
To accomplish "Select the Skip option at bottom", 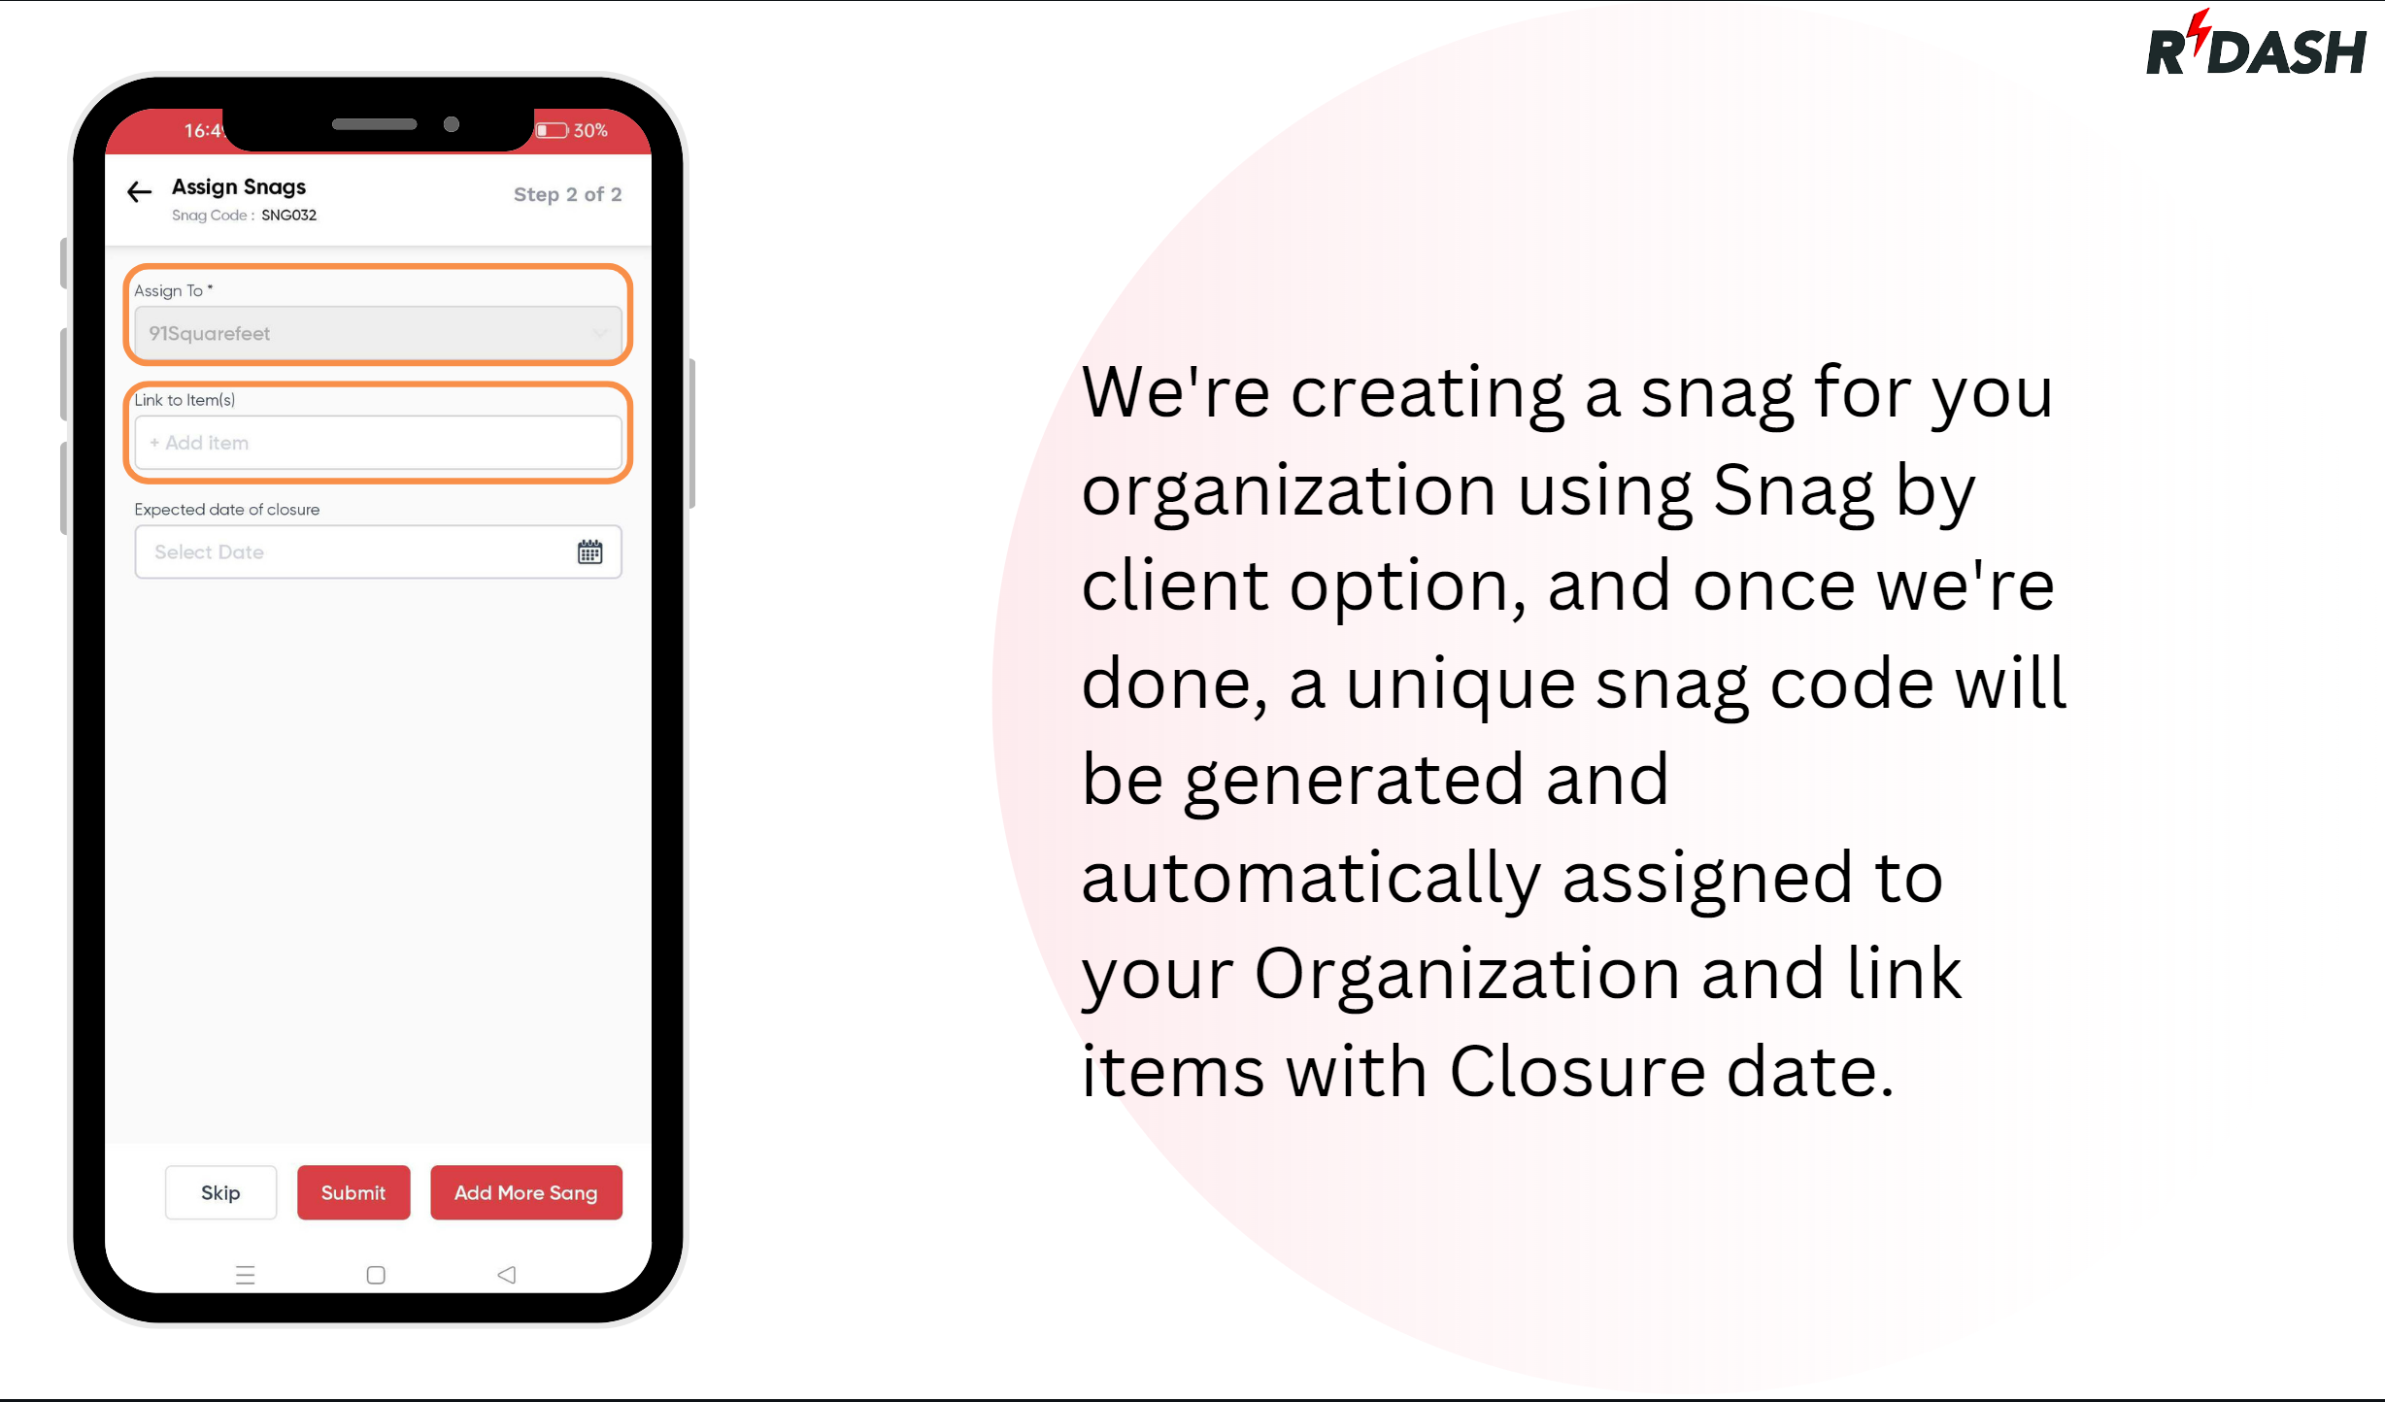I will [220, 1191].
